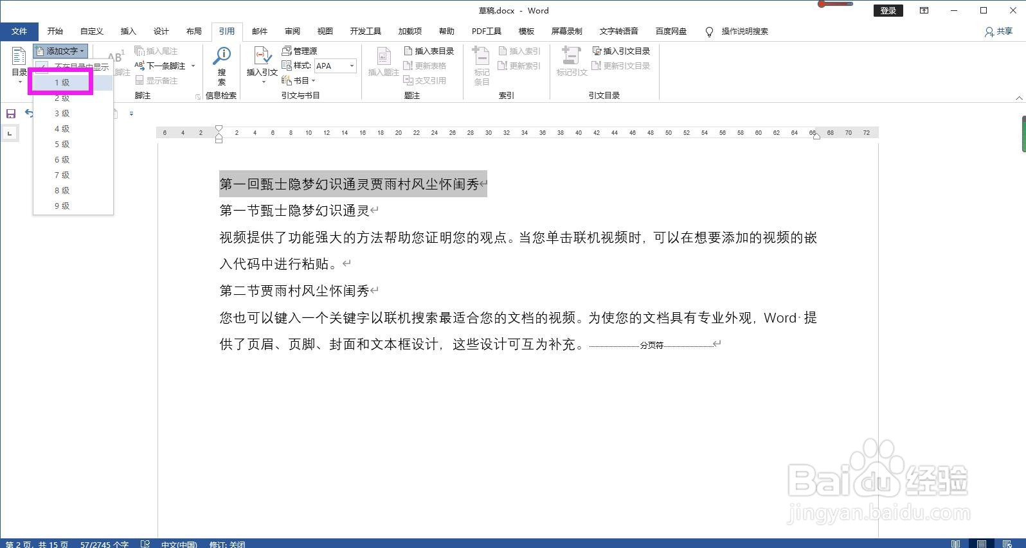This screenshot has height=548, width=1026.
Task: Switch to the PDF工具 tab
Action: [487, 31]
